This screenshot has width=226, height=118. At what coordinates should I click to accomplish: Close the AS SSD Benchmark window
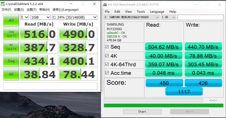[x=220, y=4]
